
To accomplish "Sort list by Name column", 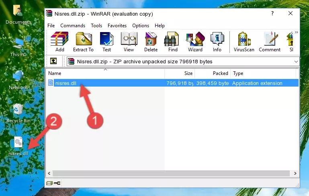I will coord(105,73).
